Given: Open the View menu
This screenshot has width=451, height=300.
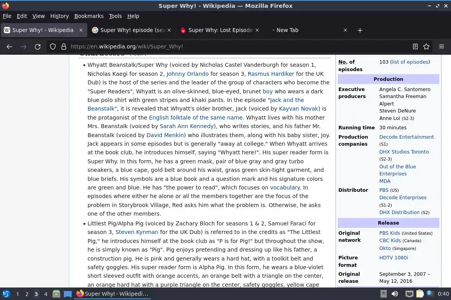Looking at the screenshot, I should pos(38,16).
